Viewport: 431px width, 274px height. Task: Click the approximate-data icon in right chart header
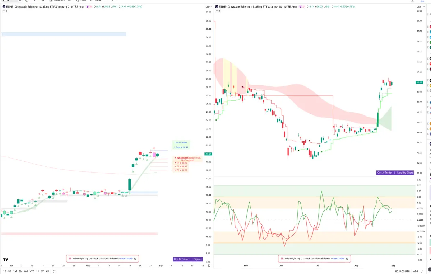click(303, 7)
